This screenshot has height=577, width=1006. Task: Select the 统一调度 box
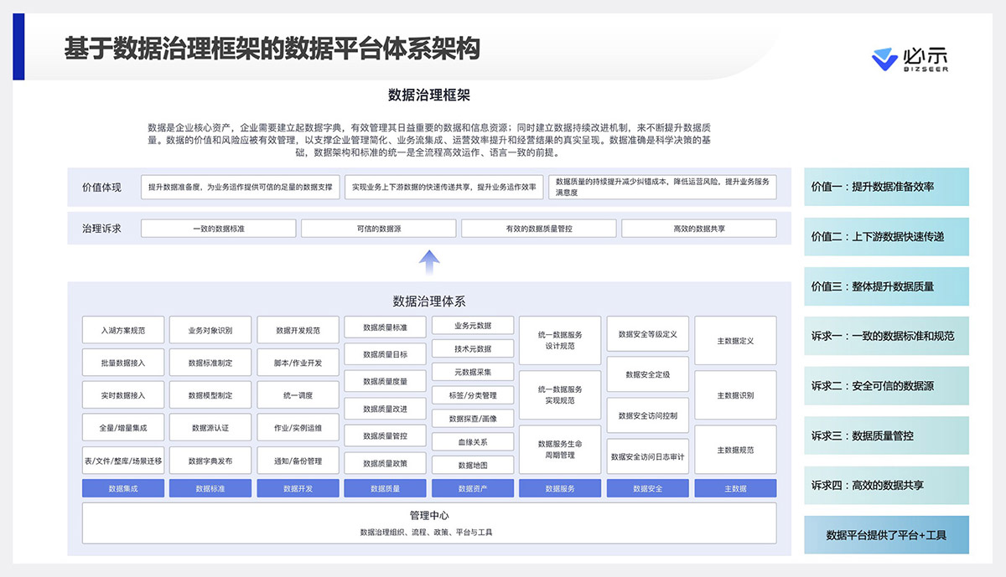298,395
